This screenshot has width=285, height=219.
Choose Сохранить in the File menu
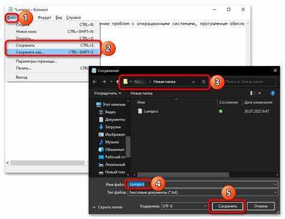54,46
